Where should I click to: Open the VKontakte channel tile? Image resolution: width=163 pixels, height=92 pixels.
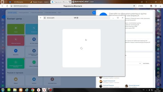point(16,52)
